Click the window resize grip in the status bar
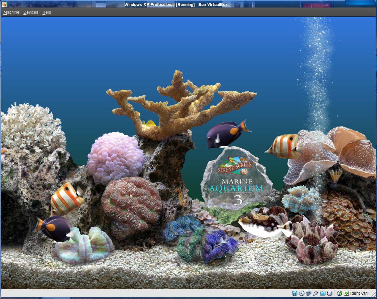Viewport: 377px width, 299px height. tap(373, 295)
